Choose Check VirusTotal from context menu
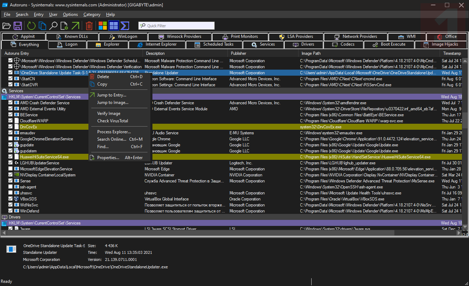Viewport: 469px width, 286px height. pos(112,121)
